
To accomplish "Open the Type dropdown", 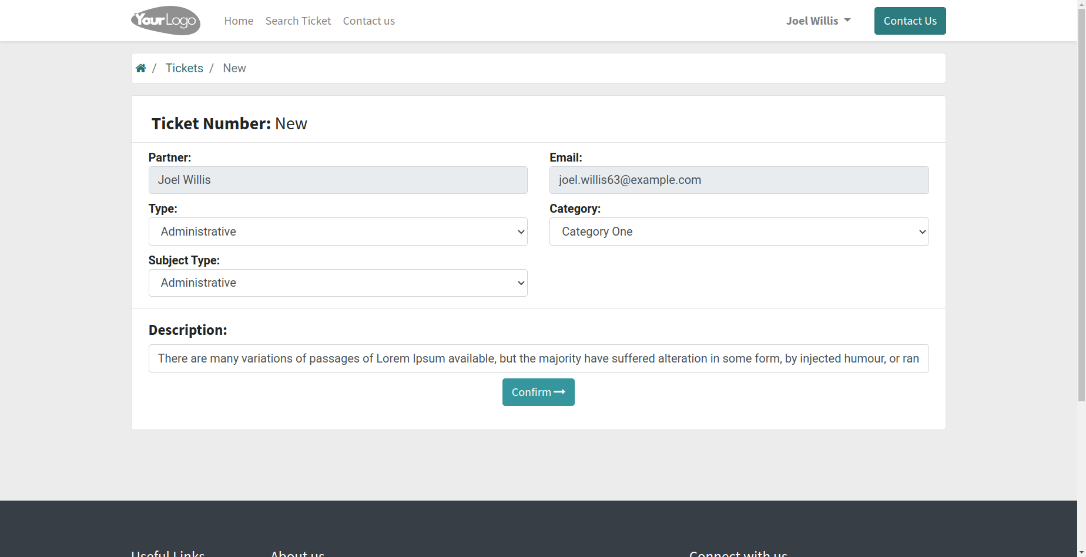I will [338, 231].
